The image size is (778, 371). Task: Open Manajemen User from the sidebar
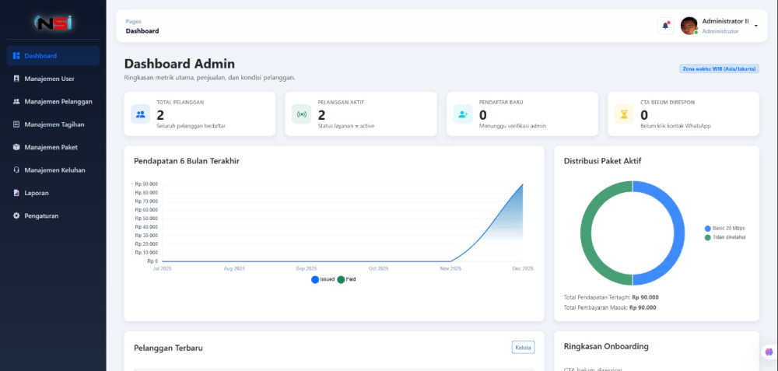tap(49, 79)
